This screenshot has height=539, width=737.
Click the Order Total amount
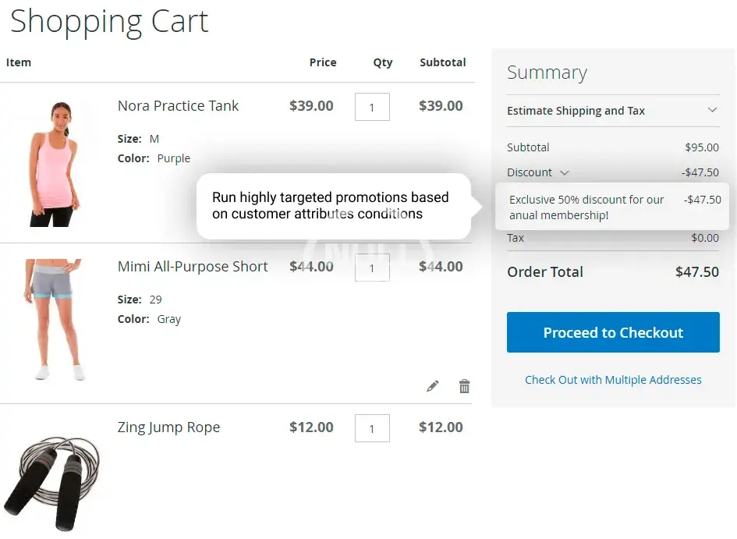click(696, 272)
